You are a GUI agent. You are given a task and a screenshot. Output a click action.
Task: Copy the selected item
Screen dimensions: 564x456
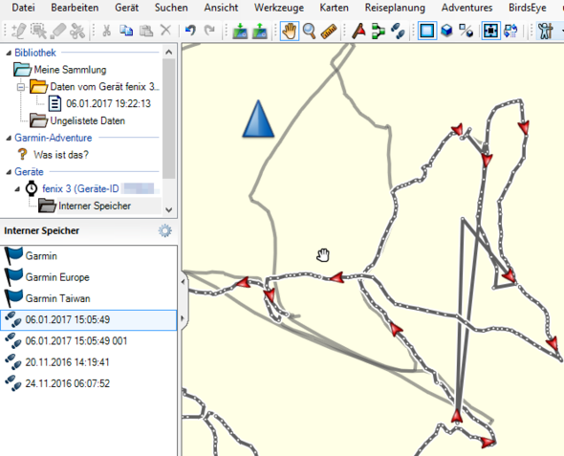coord(126,31)
